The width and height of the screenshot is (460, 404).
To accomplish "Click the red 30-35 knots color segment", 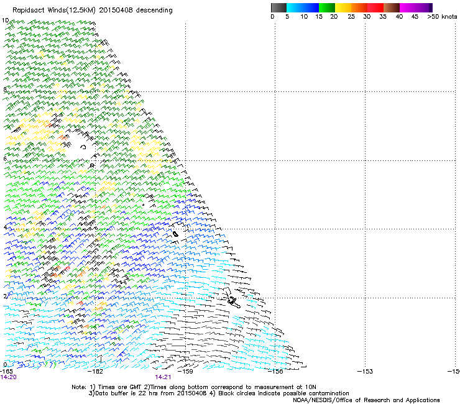I will (x=375, y=7).
